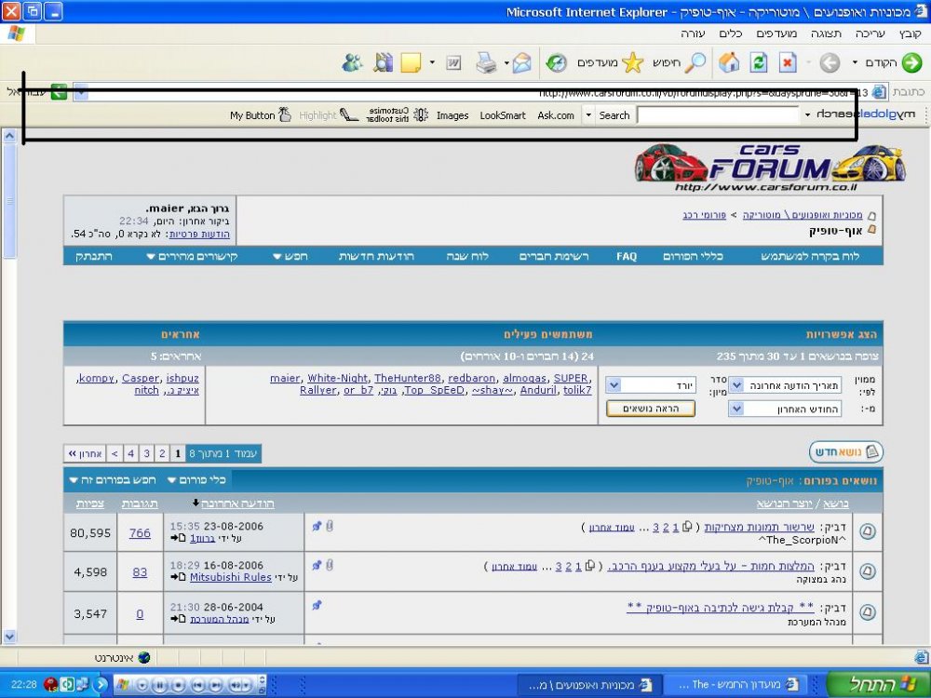The height and width of the screenshot is (698, 931).
Task: Click Log out (התנתק) in navbar
Action: point(94,257)
